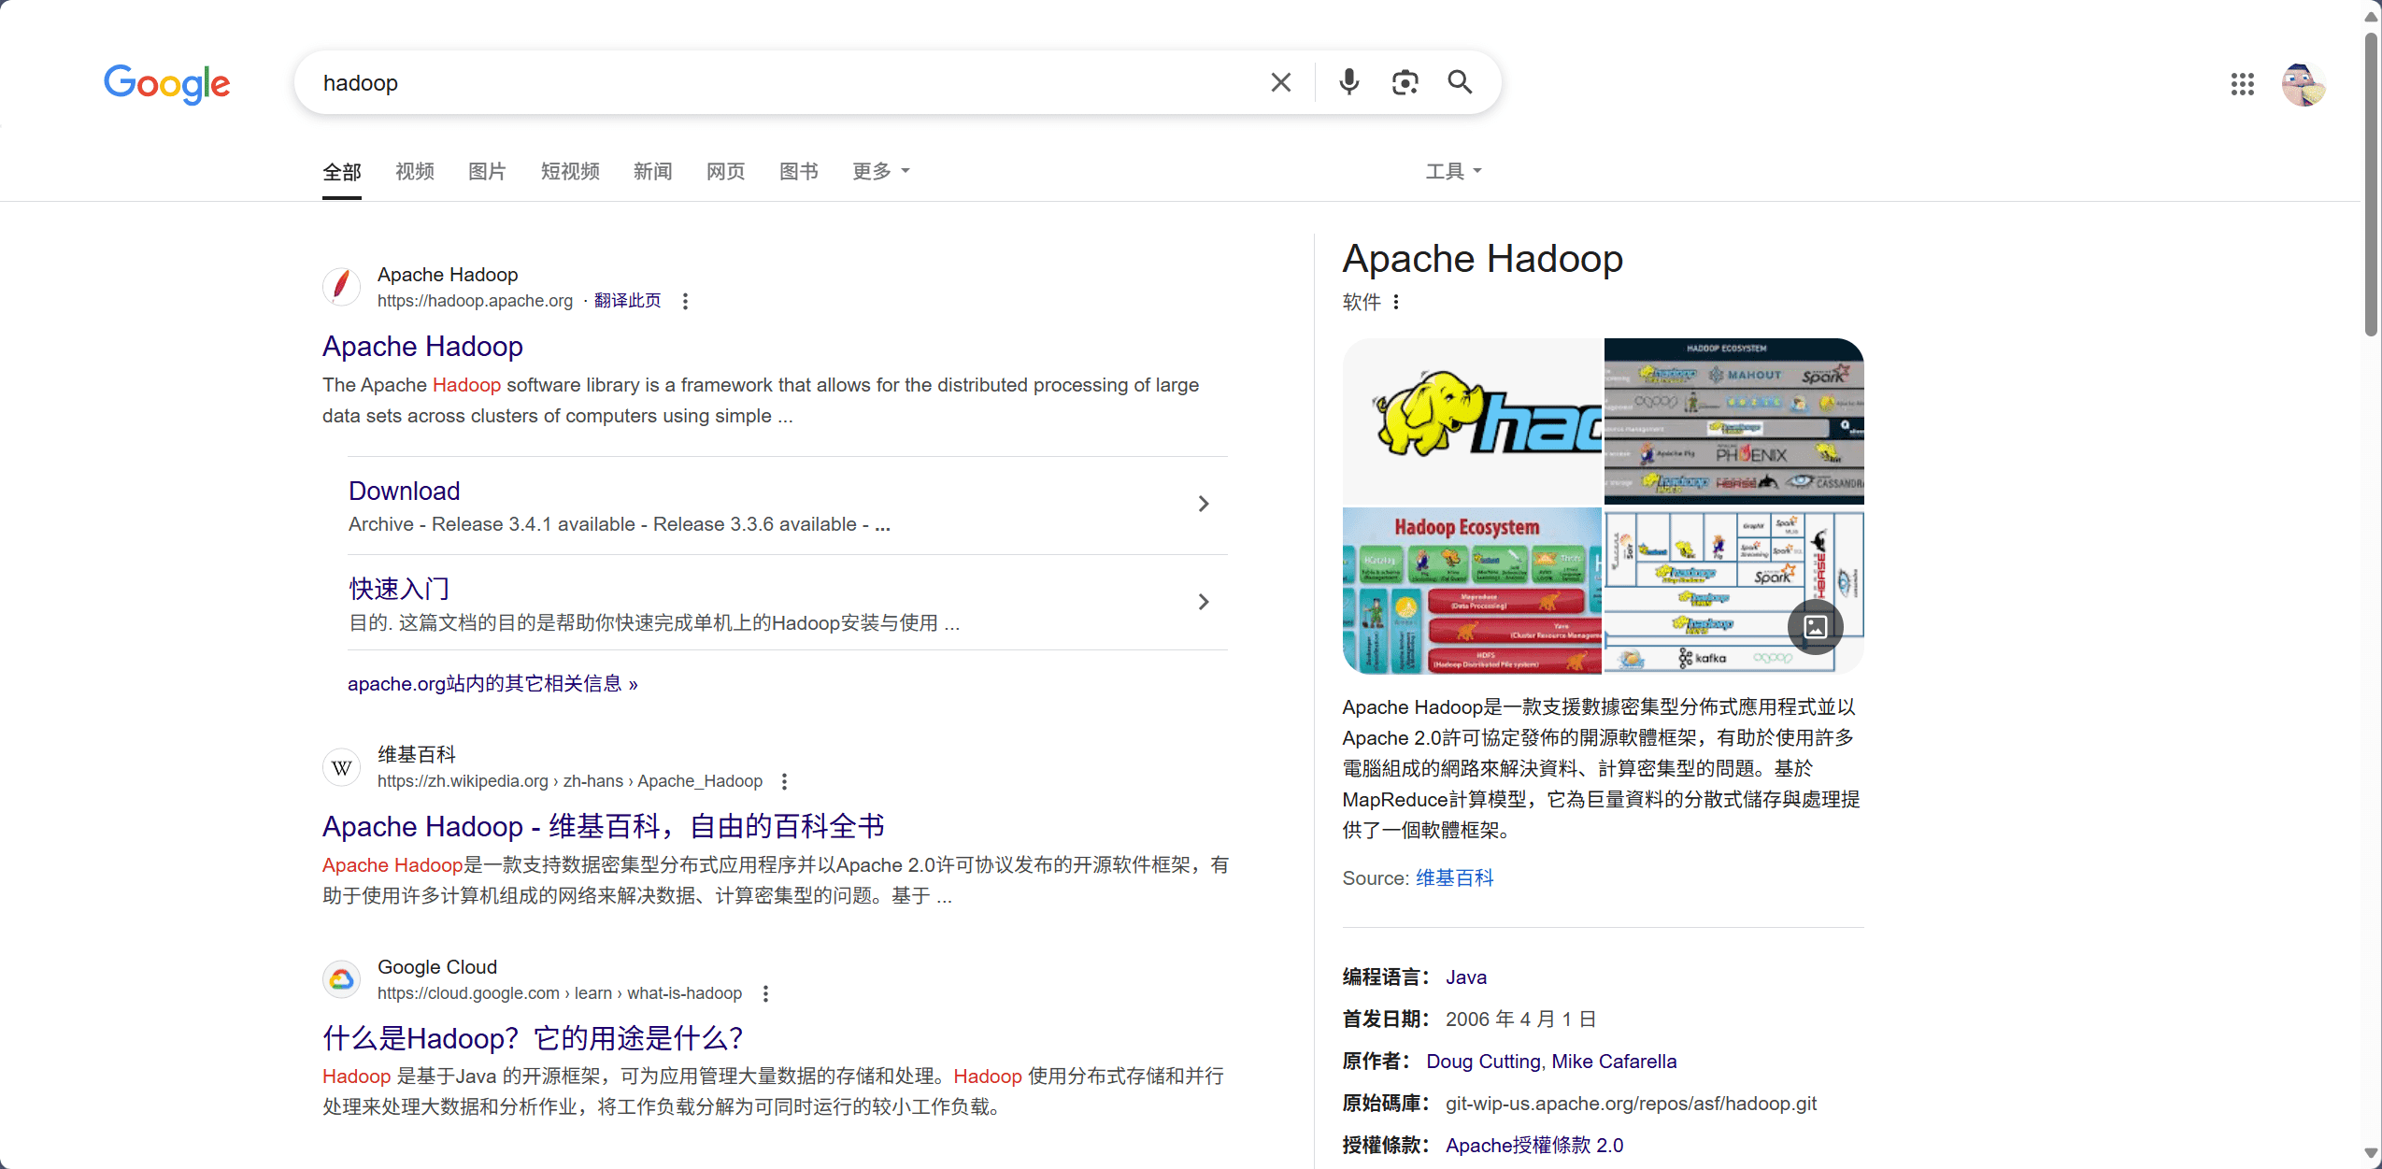Image resolution: width=2382 pixels, height=1169 pixels.
Task: Click the Apache Hadoop knowledge panel heading
Action: click(x=1483, y=259)
